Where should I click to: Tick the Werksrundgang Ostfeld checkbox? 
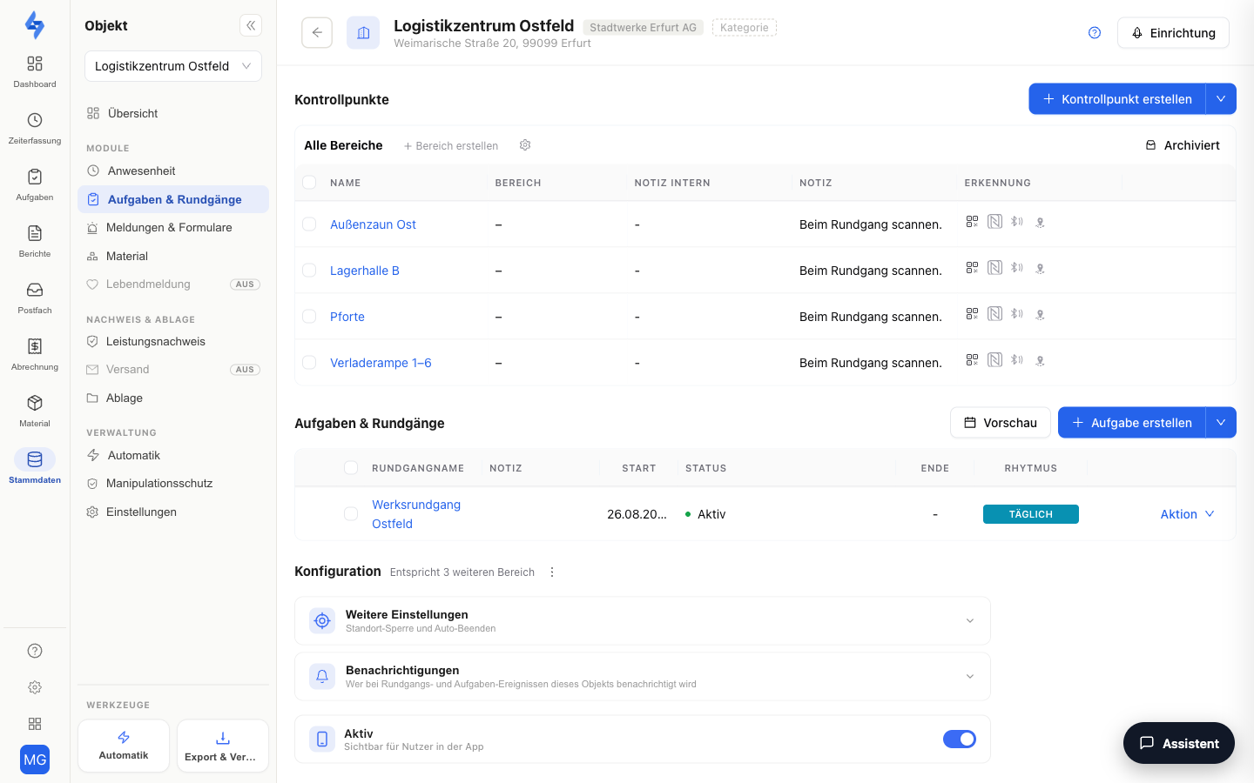tap(351, 514)
